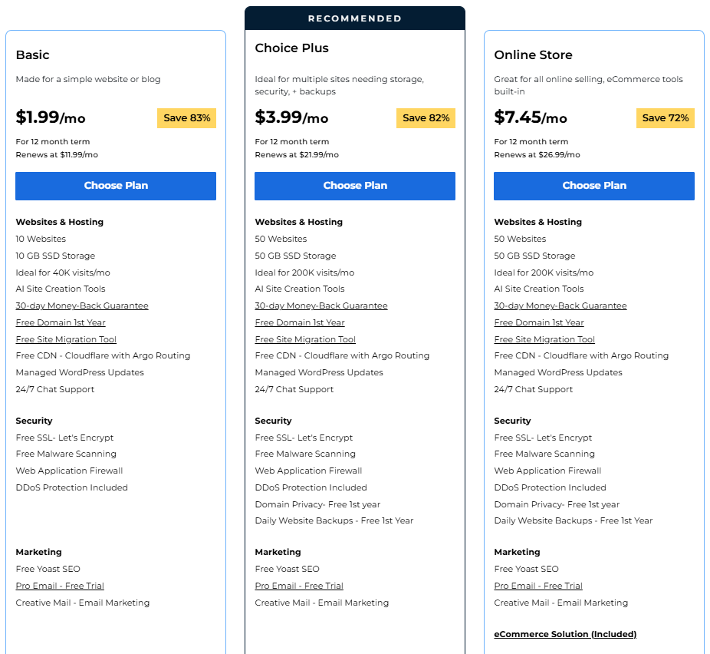Image resolution: width=710 pixels, height=654 pixels.
Task: Click Free Domain 1st Year in Online Store
Action: click(539, 322)
